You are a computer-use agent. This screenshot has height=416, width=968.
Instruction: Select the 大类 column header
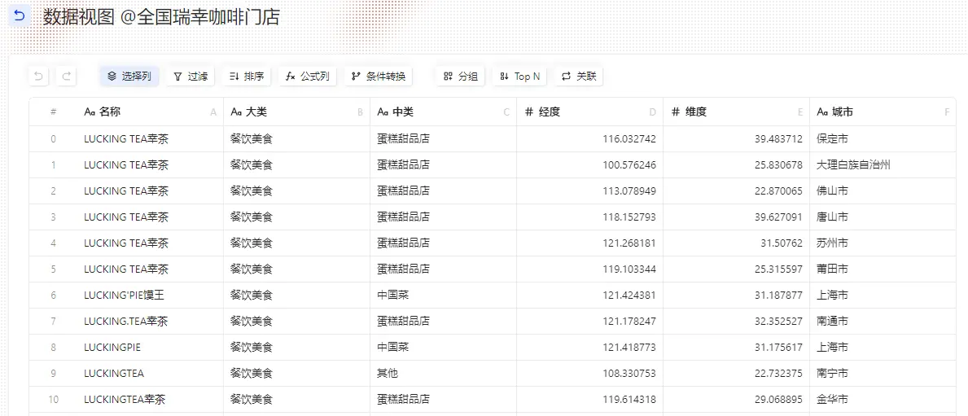(296, 112)
